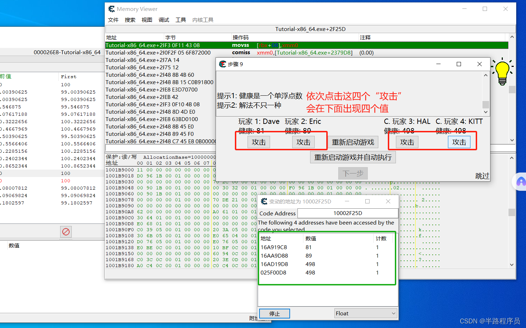Select the comiss xmm0 instruction line

(307, 52)
